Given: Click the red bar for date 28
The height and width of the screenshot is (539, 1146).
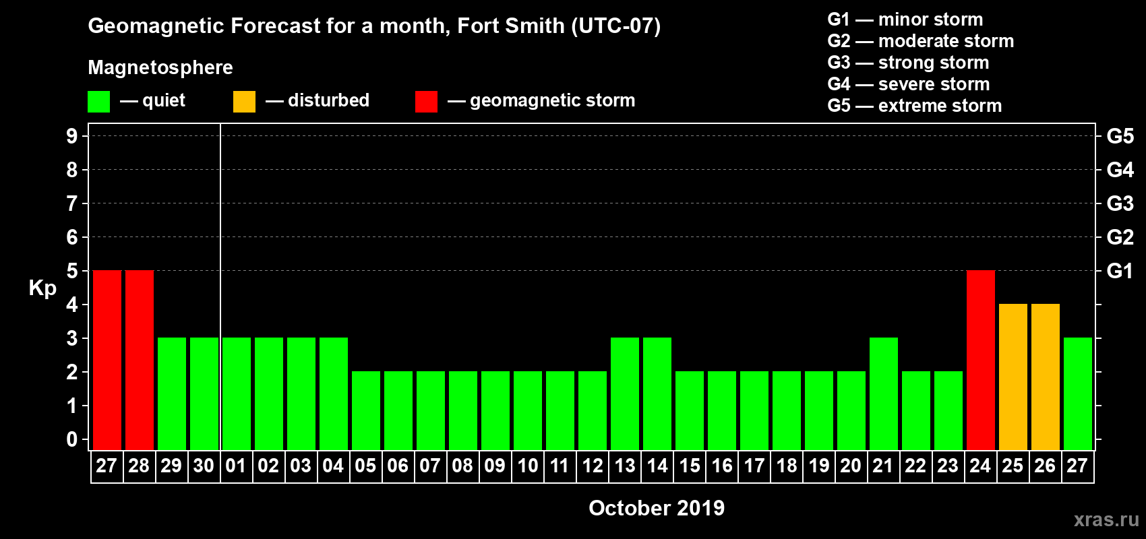Looking at the screenshot, I should coord(140,360).
